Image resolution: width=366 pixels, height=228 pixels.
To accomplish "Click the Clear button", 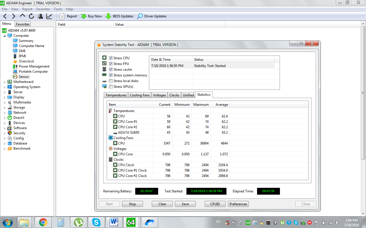I will pyautogui.click(x=162, y=204).
